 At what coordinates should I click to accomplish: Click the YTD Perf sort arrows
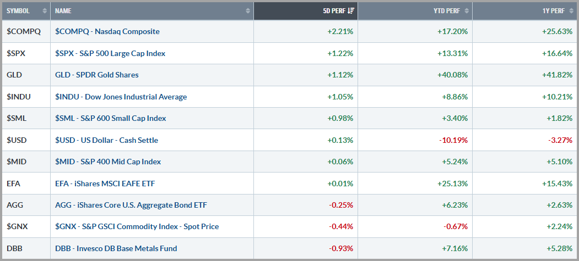[467, 10]
